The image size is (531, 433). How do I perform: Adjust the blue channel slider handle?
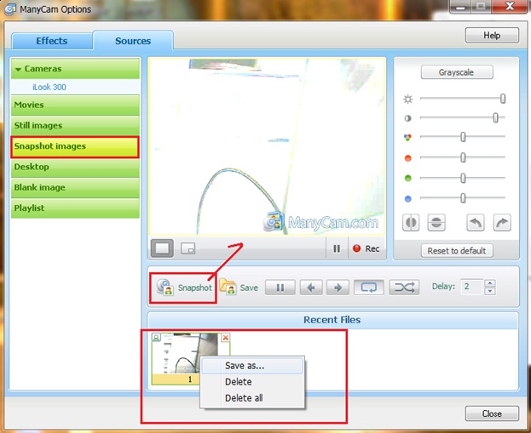click(x=463, y=198)
